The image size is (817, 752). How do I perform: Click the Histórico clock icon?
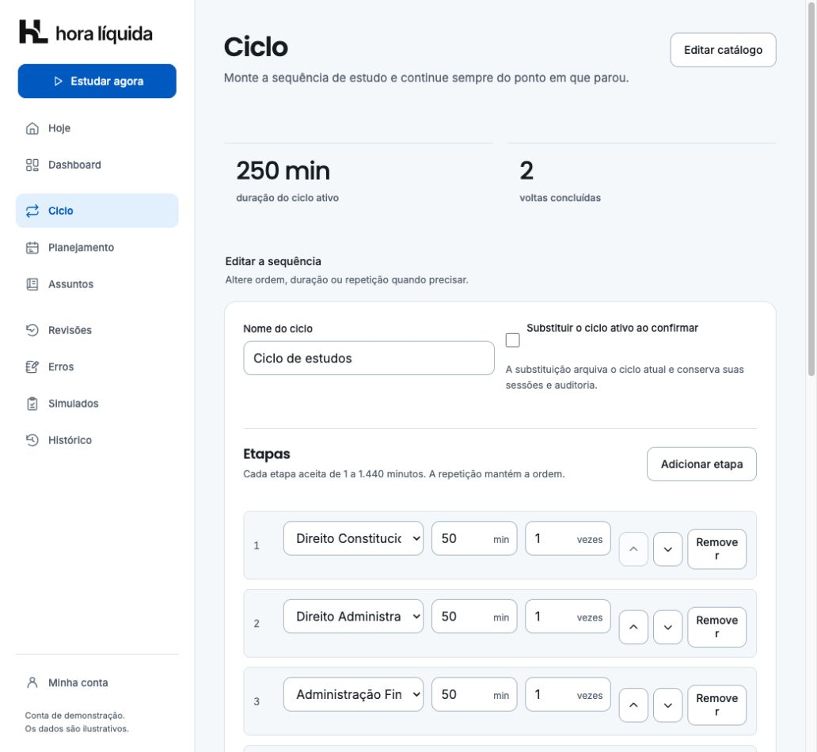(32, 440)
